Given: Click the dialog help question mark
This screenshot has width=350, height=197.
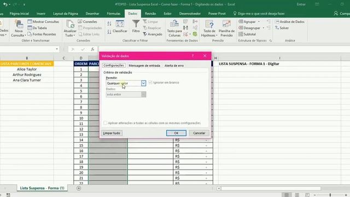Looking at the screenshot, I should coord(193,56).
